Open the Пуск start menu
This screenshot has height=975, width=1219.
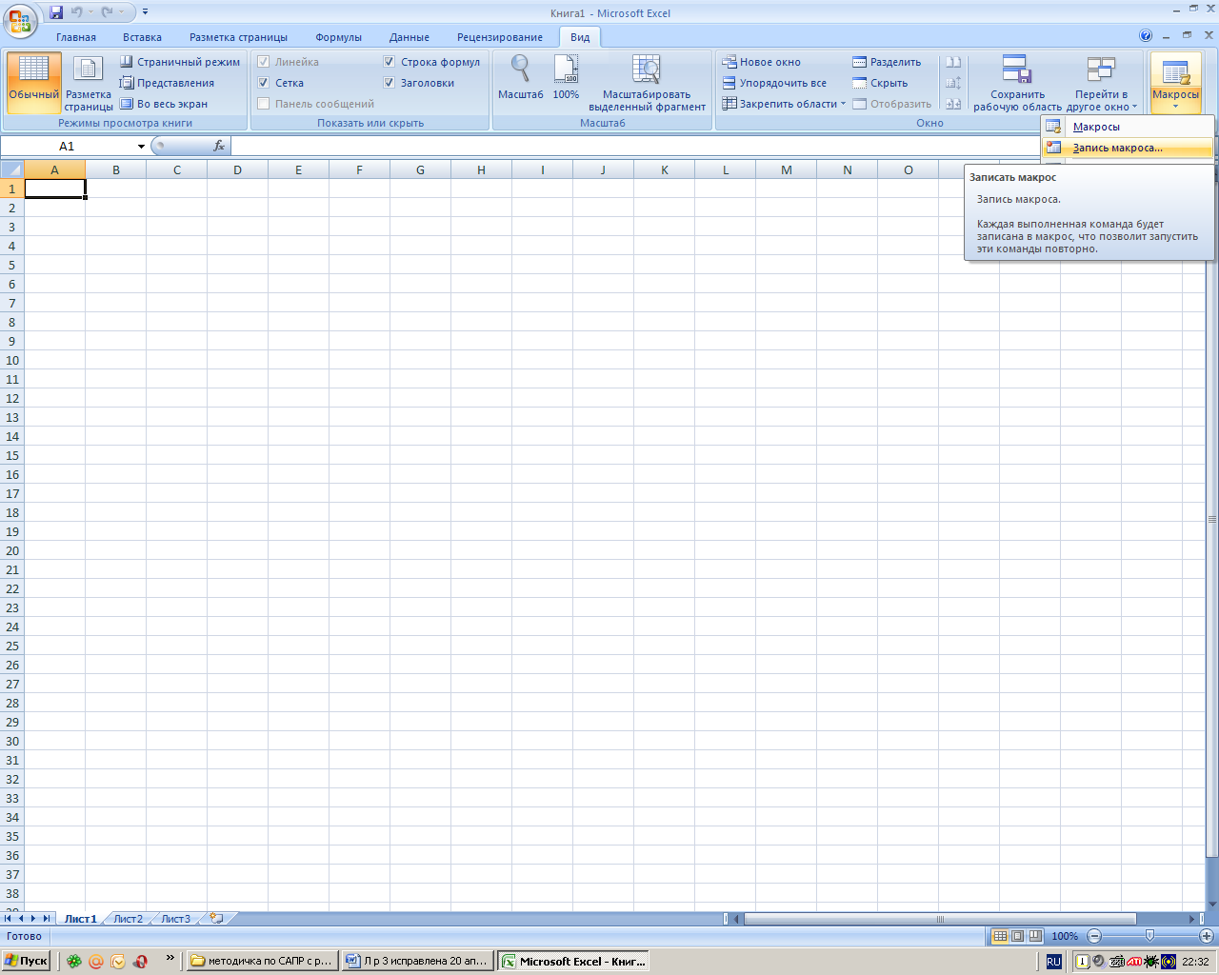point(26,961)
